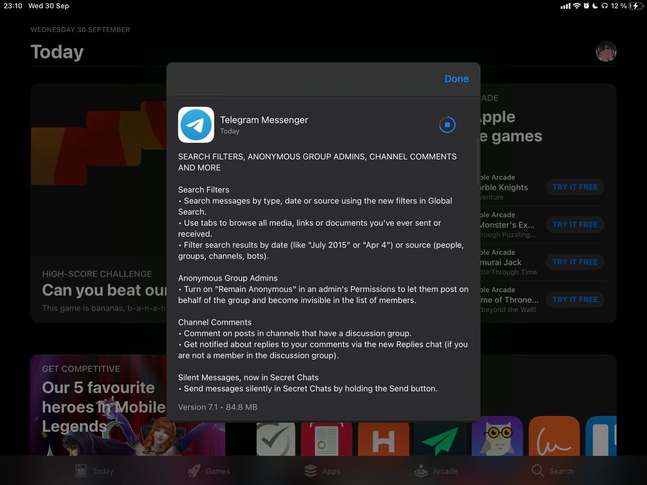Try Marble Knights free

(575, 187)
